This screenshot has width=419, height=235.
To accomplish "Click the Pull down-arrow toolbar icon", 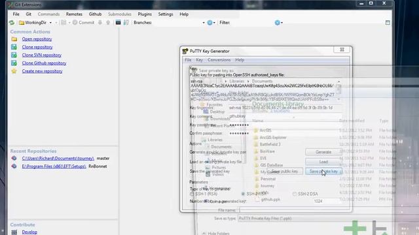I will click(x=100, y=23).
